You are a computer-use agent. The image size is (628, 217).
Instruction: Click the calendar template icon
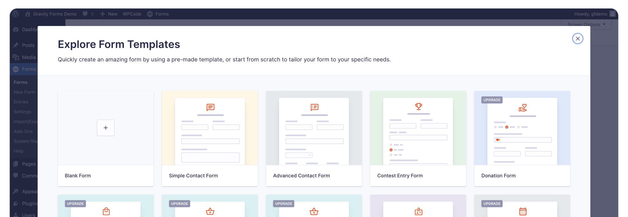click(x=523, y=211)
